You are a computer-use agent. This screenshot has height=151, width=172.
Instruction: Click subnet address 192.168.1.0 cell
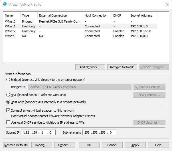tap(139, 26)
